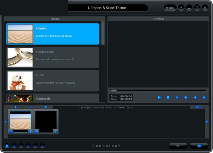Select the Classic theme
Screen dimensions: 213x153
point(53,34)
